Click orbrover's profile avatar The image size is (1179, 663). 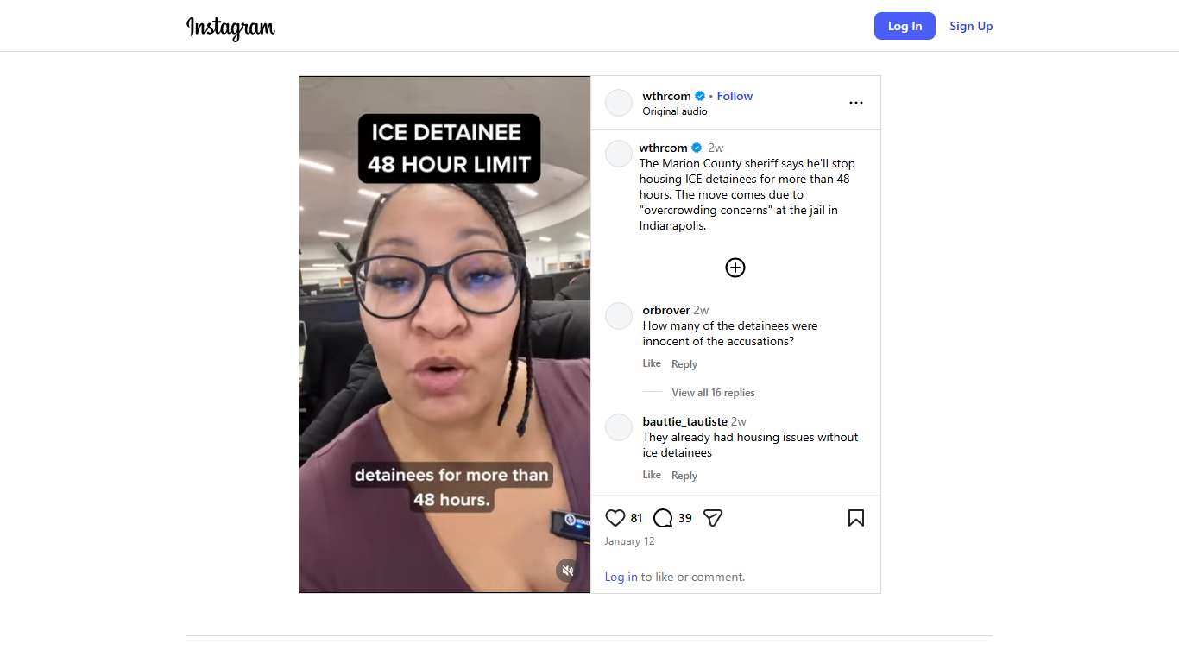[619, 316]
